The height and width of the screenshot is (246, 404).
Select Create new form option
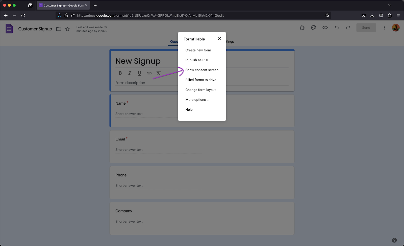point(198,50)
